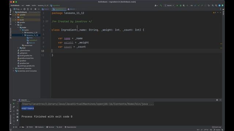Collapse lessons_11_12 package
Viewport: 234px width, 131px height.
point(23,35)
